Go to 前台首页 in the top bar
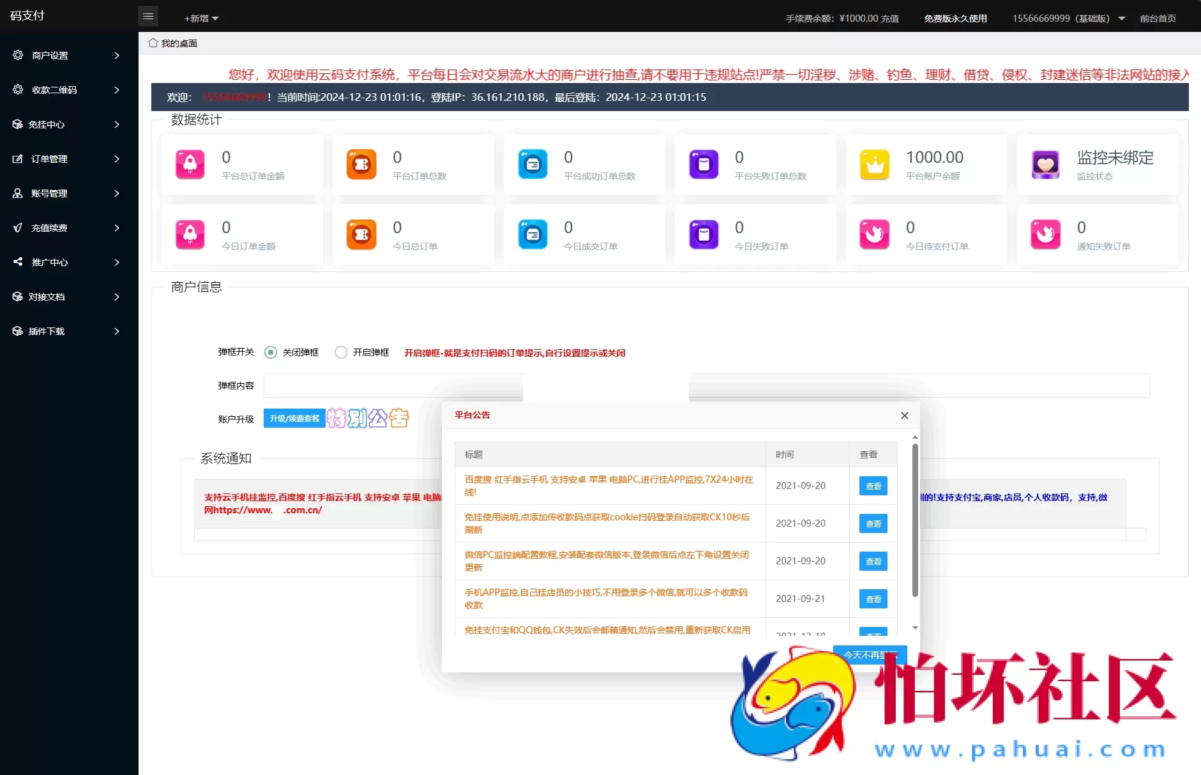 click(1158, 19)
